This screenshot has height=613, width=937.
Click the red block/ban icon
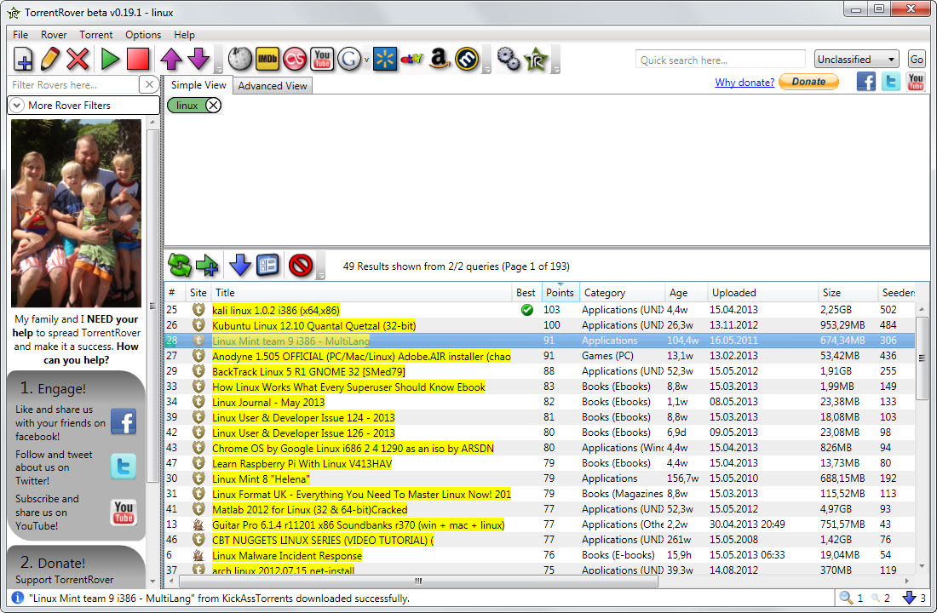coord(301,266)
